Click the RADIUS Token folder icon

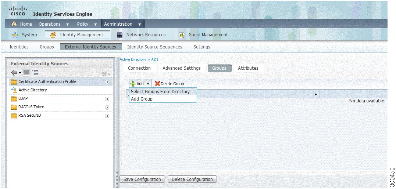tap(14, 107)
